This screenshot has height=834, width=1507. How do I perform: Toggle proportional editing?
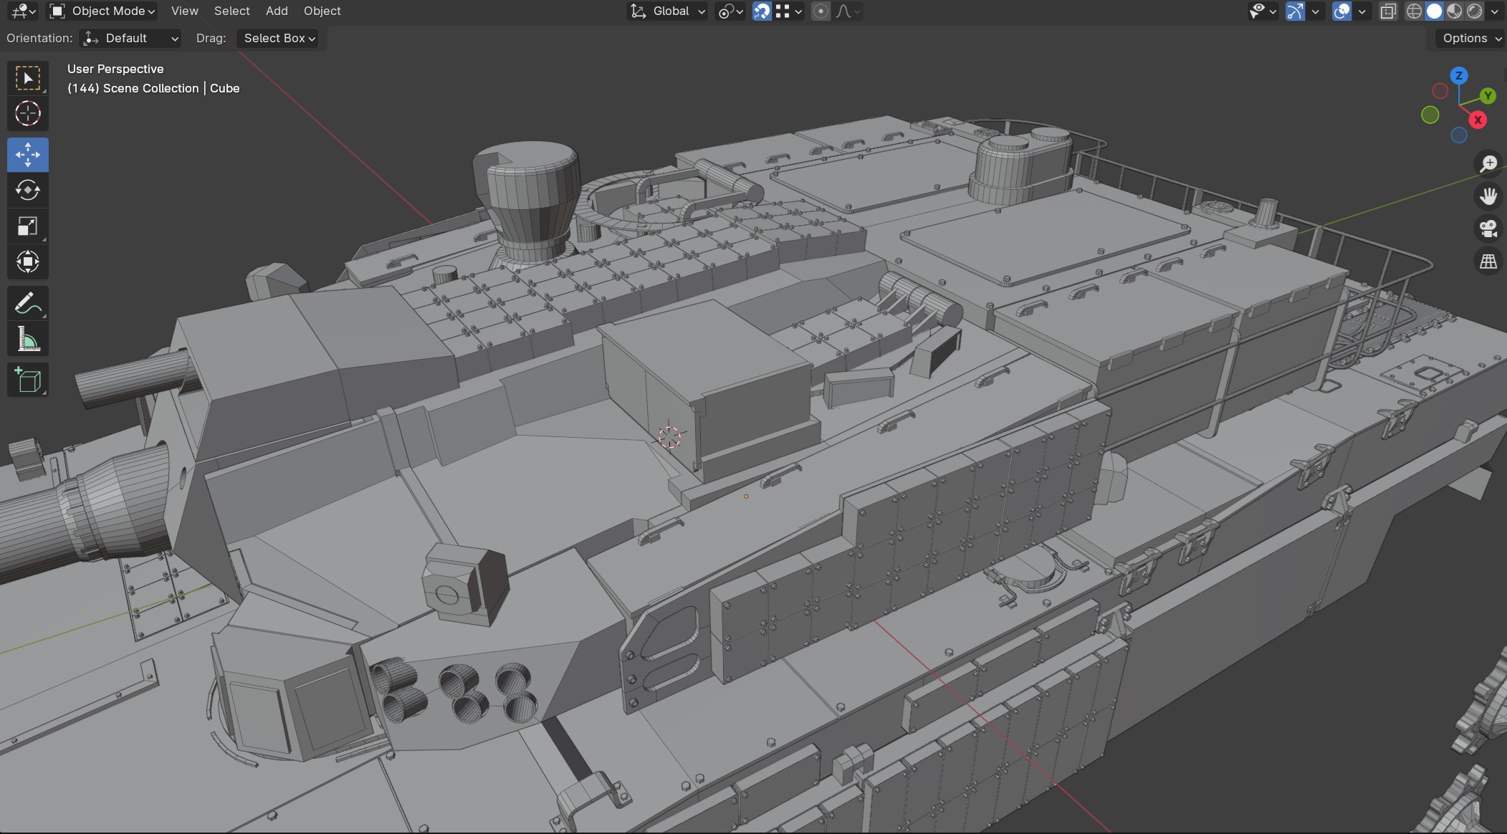[821, 11]
